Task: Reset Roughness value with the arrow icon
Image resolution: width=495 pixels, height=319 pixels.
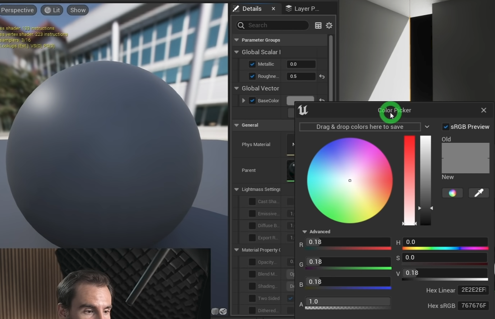Action: [322, 76]
